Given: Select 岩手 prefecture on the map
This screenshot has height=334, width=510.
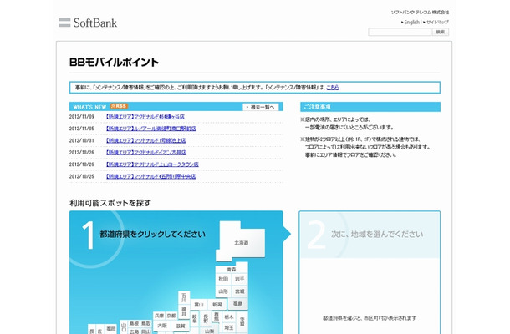Looking at the screenshot, I should pos(240,279).
